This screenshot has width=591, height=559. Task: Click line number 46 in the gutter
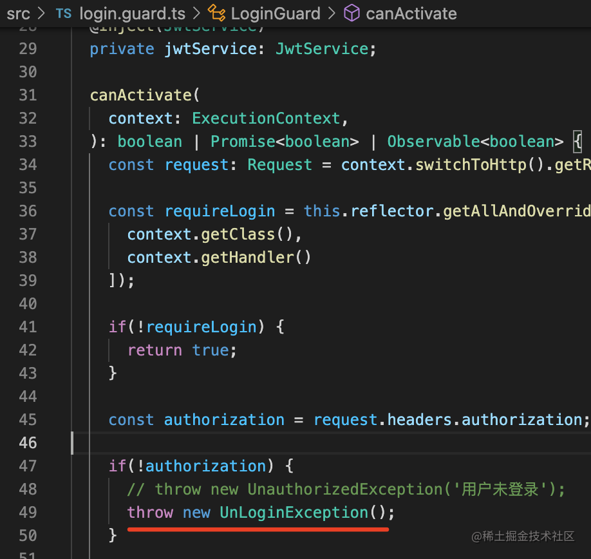click(28, 443)
